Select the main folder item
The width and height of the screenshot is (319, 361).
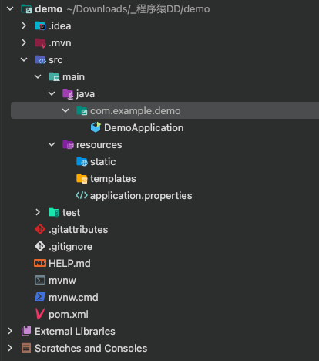click(67, 76)
